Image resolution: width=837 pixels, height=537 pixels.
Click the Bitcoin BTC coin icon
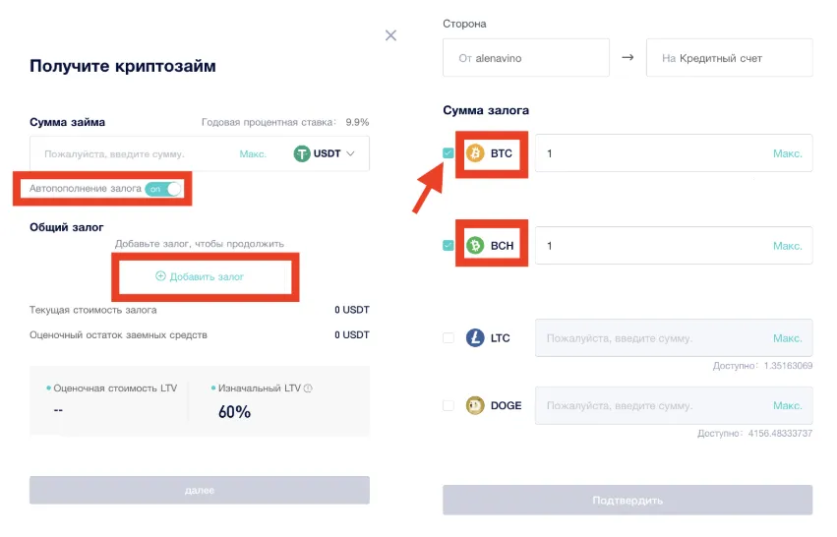point(475,153)
